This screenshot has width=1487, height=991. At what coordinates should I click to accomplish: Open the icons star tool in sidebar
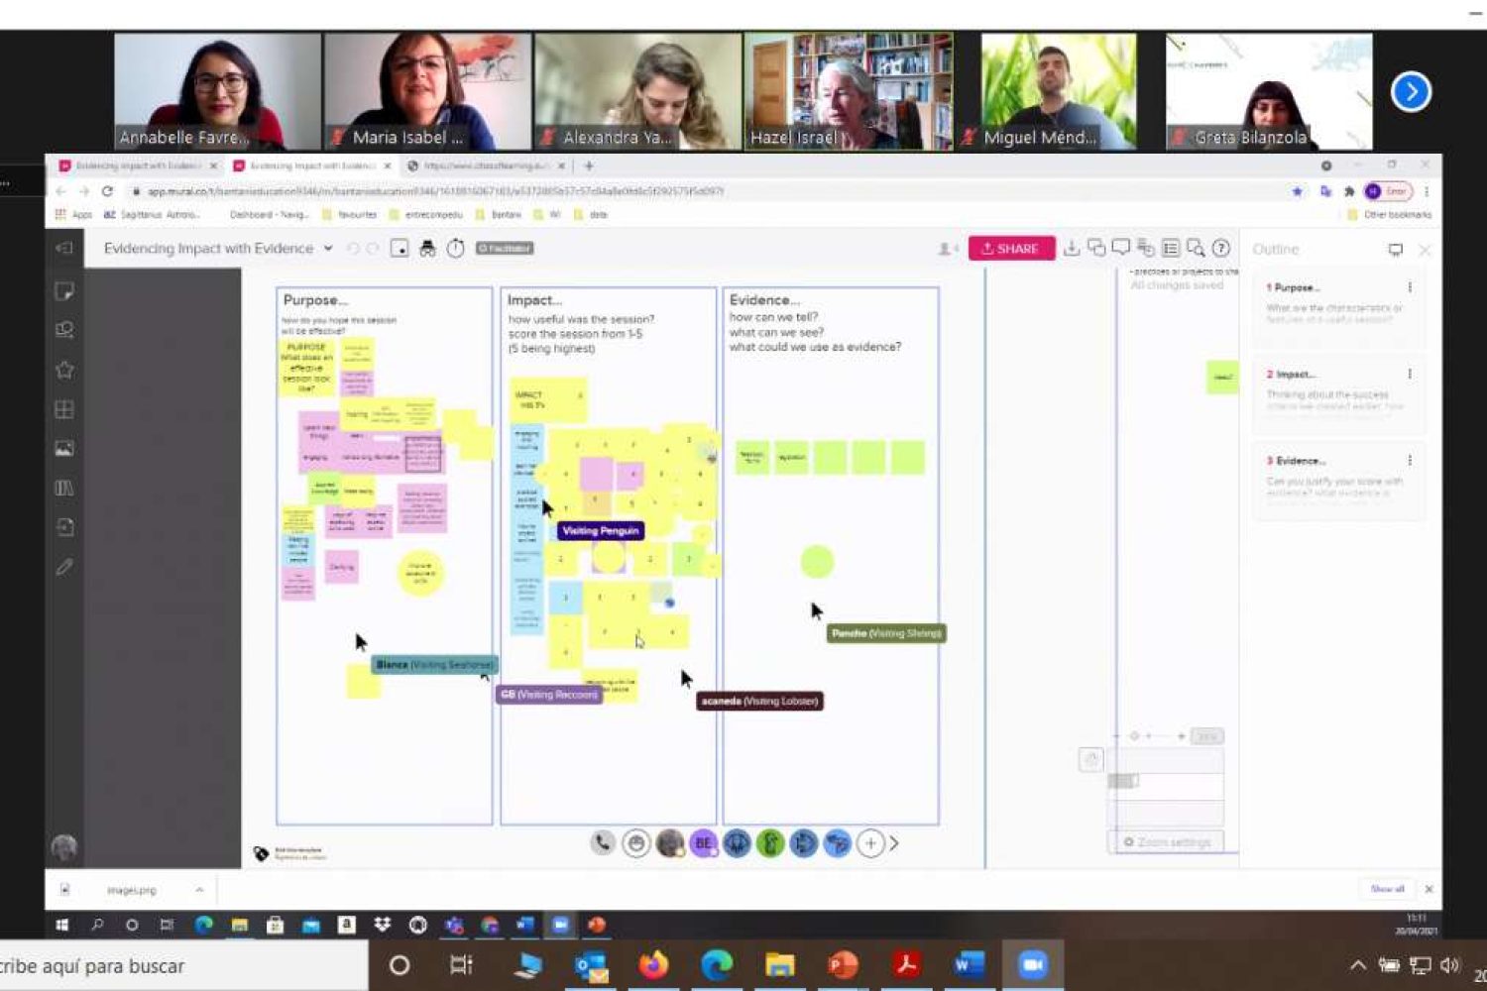[x=64, y=370]
